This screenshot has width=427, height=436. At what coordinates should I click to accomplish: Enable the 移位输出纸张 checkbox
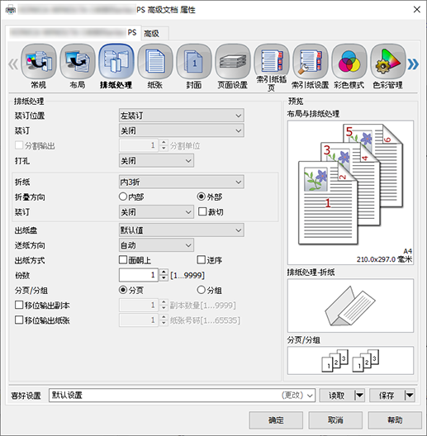[19, 320]
